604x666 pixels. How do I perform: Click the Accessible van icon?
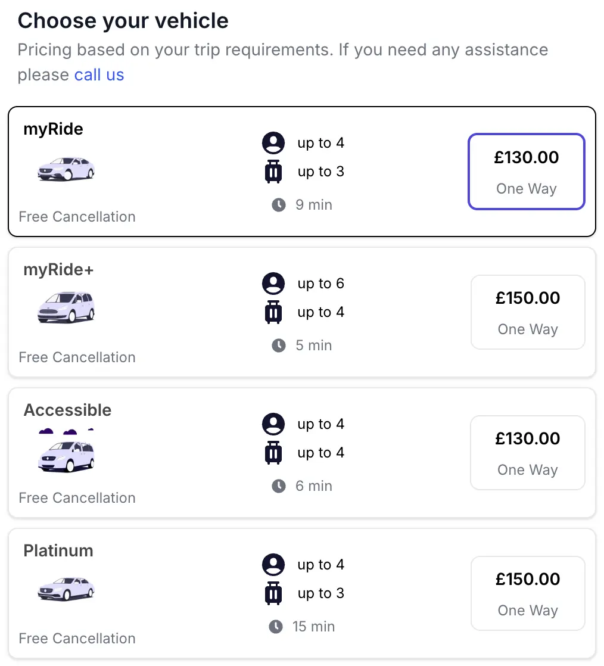66,456
